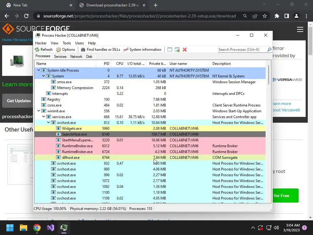Click the Memory Compression process icon
The image size is (313, 235).
(53, 88)
